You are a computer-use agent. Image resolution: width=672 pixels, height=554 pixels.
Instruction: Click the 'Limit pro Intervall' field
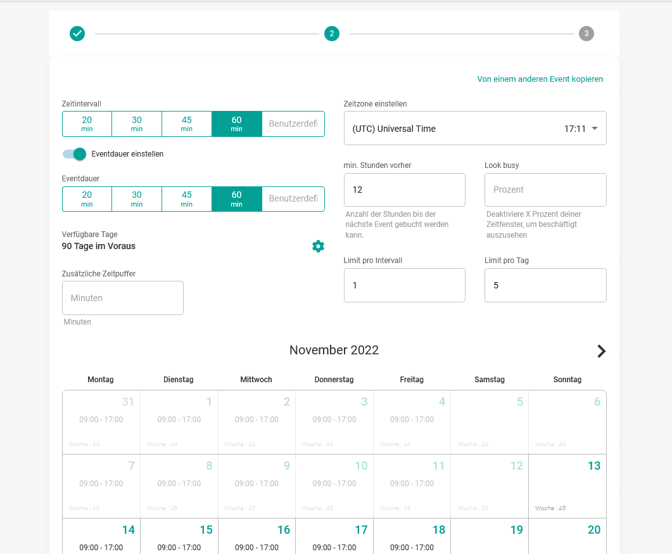(404, 285)
